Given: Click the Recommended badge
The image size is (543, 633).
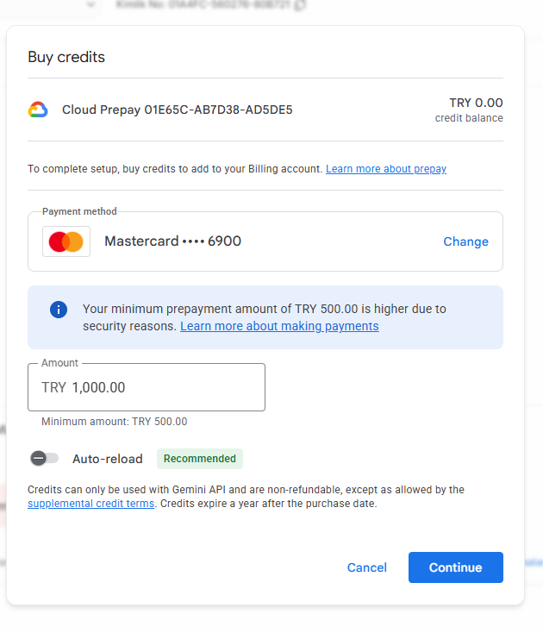Looking at the screenshot, I should [200, 459].
